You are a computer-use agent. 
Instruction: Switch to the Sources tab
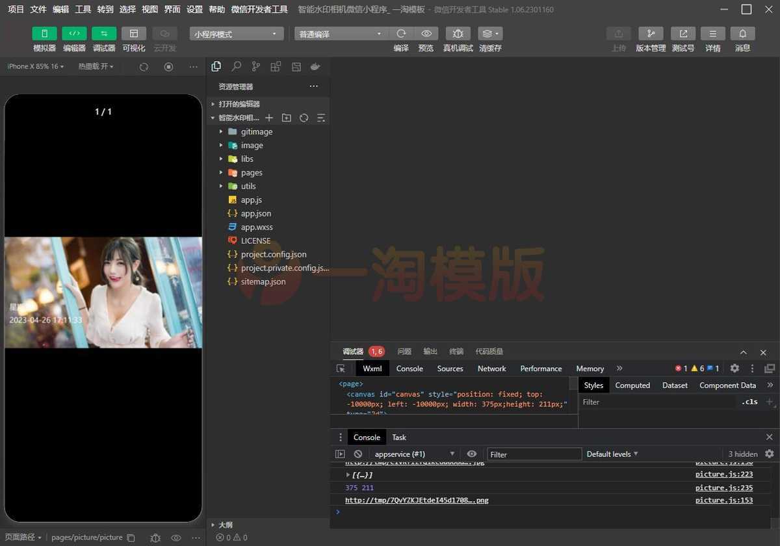[x=450, y=369]
